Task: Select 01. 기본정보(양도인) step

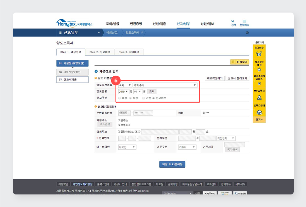Action: click(72, 63)
